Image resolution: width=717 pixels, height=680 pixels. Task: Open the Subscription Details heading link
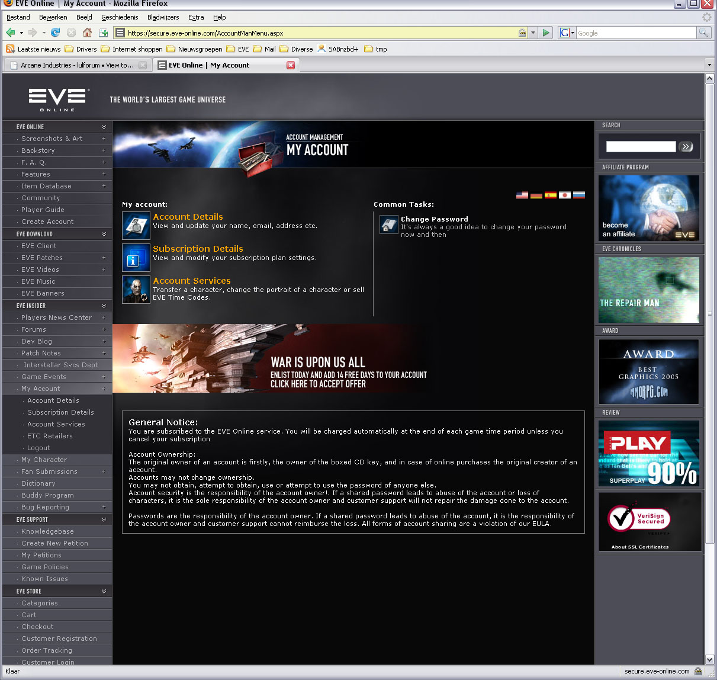[x=198, y=249]
